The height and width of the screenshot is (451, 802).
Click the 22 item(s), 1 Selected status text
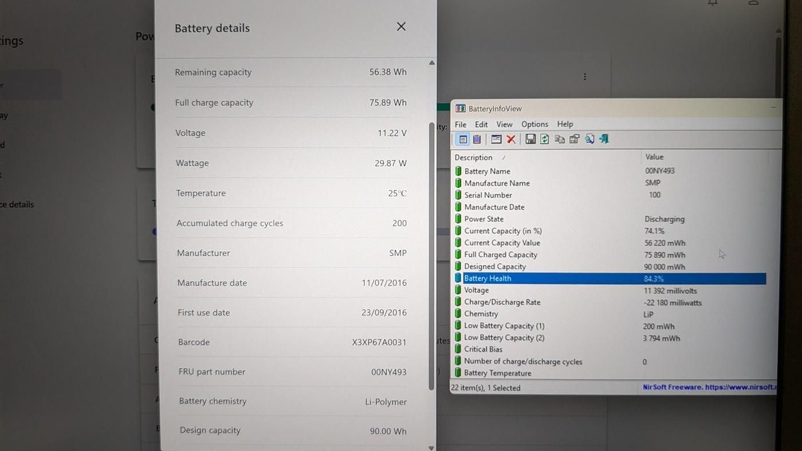486,387
